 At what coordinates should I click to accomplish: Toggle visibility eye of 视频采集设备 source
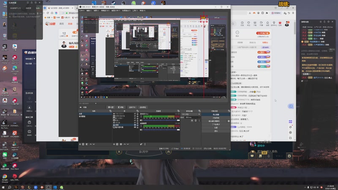(135, 116)
